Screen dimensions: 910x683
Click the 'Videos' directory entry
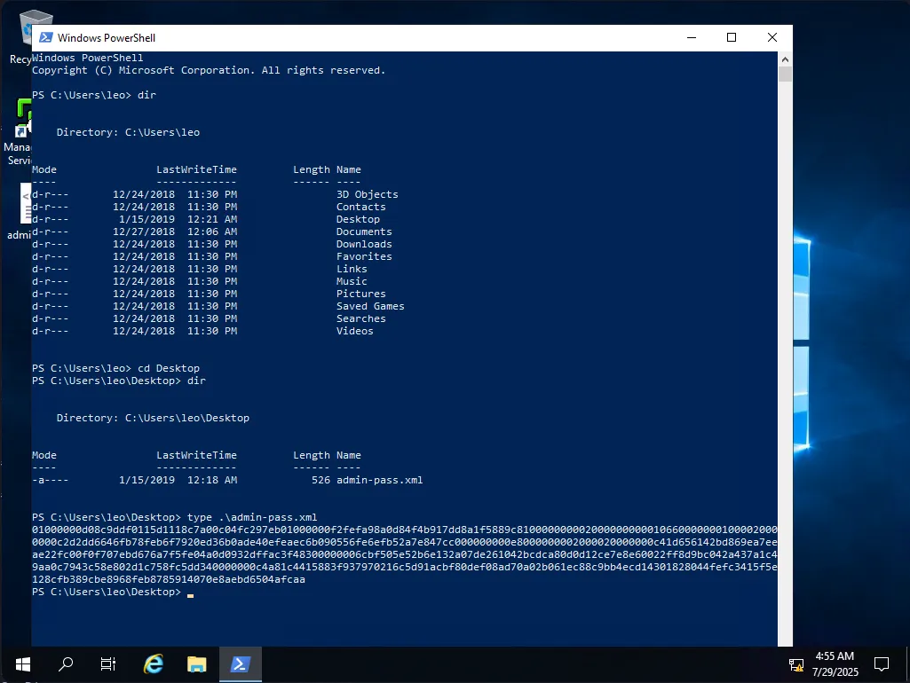coord(354,331)
